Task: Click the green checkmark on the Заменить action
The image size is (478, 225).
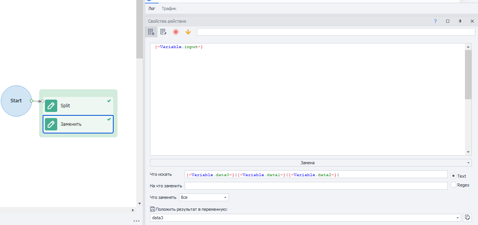Action: 109,119
